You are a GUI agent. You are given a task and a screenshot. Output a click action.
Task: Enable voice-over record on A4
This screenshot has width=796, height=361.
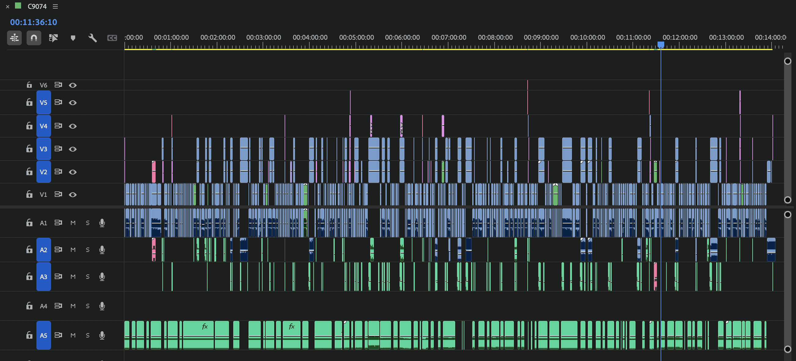click(x=102, y=306)
